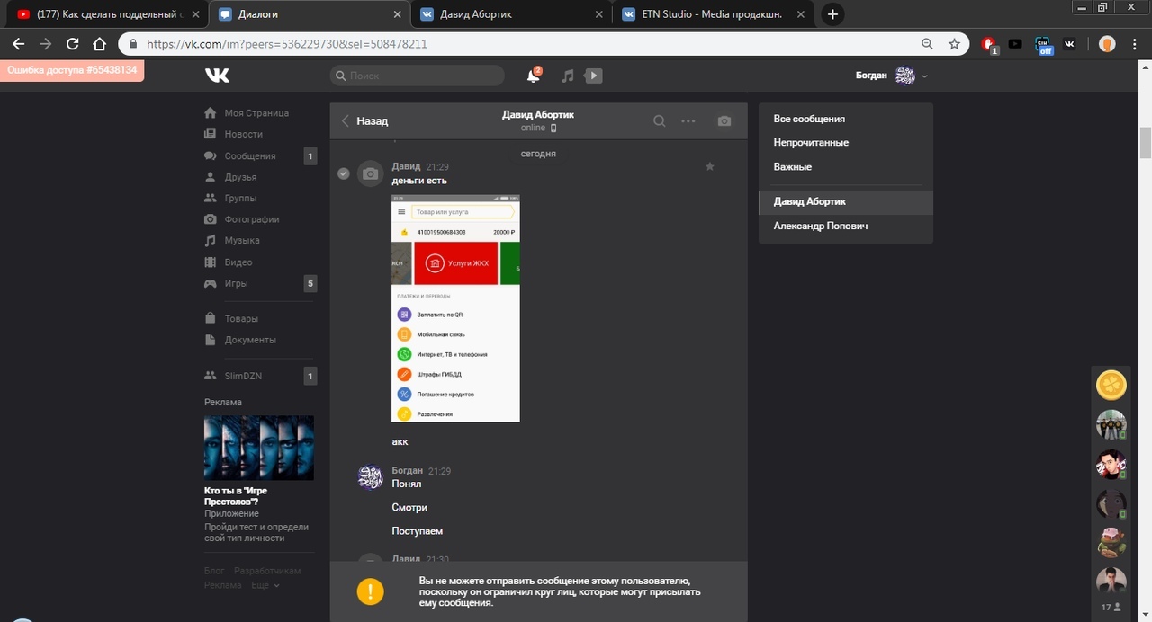Screen dimensions: 1152x622
Task: Expand the Ещё footer menu
Action: [x=265, y=585]
